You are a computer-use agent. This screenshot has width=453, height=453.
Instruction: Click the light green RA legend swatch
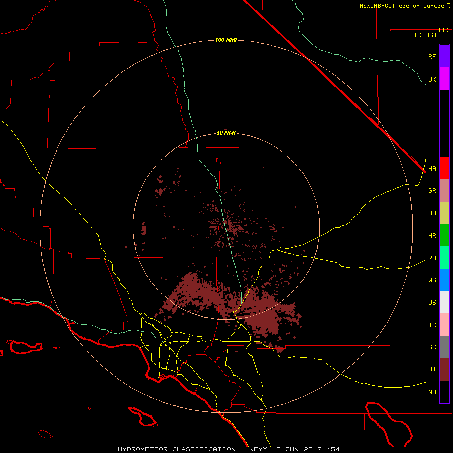(444, 258)
